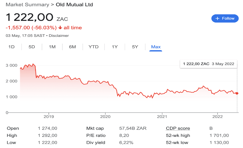
Task: Click the Follow button
Action: (225, 18)
